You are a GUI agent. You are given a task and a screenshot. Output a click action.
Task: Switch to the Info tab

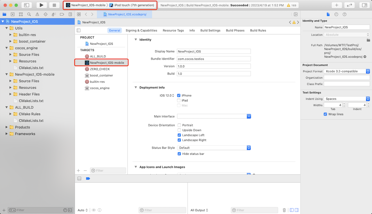192,30
